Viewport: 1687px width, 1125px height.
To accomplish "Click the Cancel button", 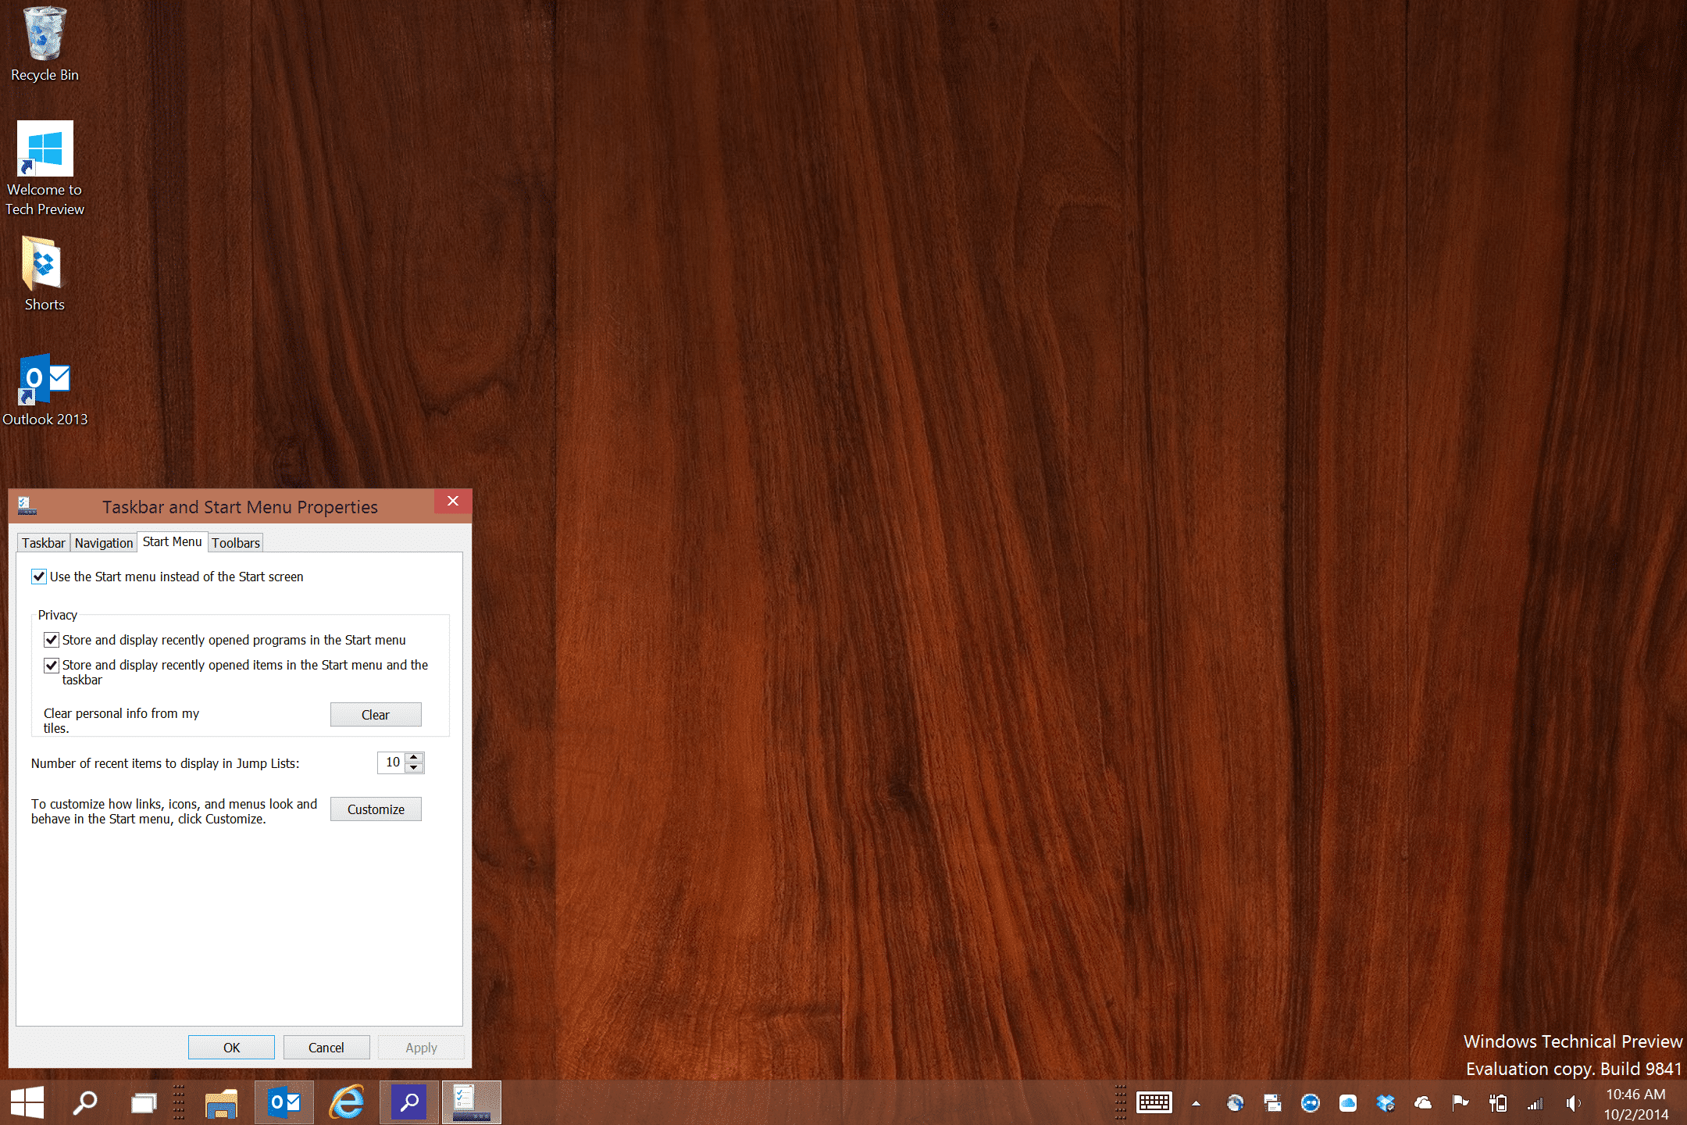I will point(326,1047).
